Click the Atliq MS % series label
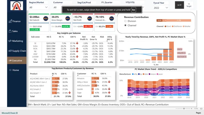 181,53
